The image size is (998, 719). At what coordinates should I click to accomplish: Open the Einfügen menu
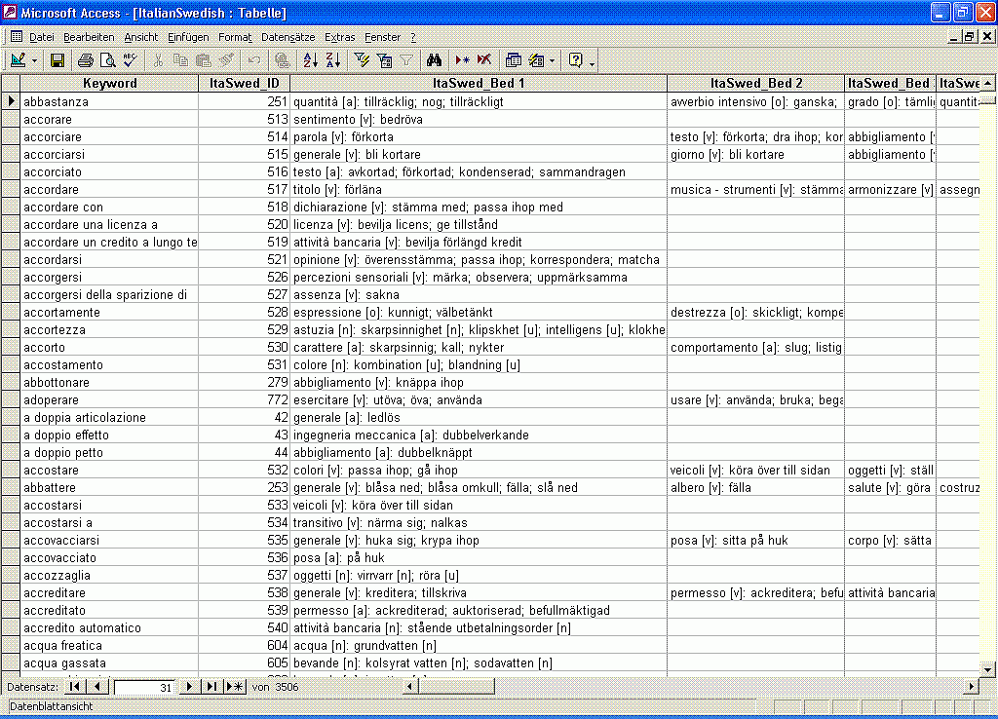[188, 38]
